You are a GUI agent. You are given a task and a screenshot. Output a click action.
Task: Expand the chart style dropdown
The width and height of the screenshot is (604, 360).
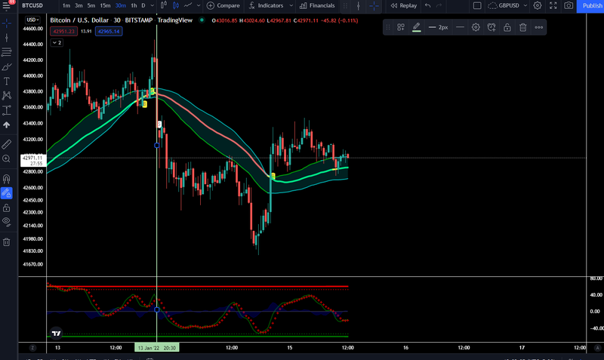(x=199, y=6)
